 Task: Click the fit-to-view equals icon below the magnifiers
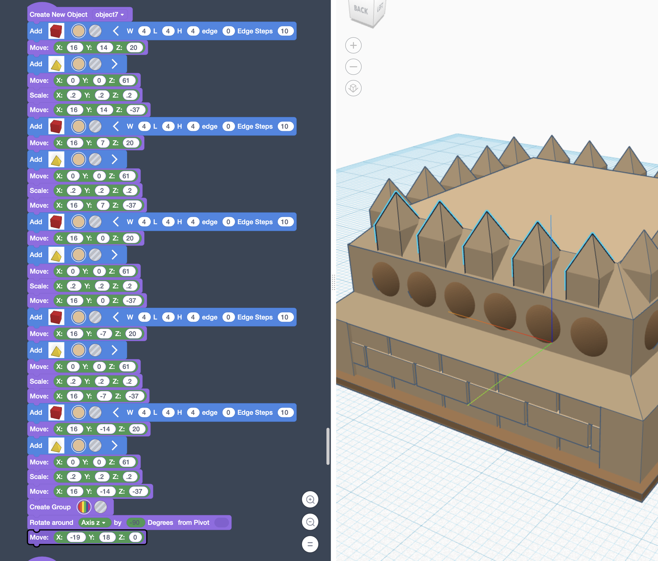pos(310,544)
